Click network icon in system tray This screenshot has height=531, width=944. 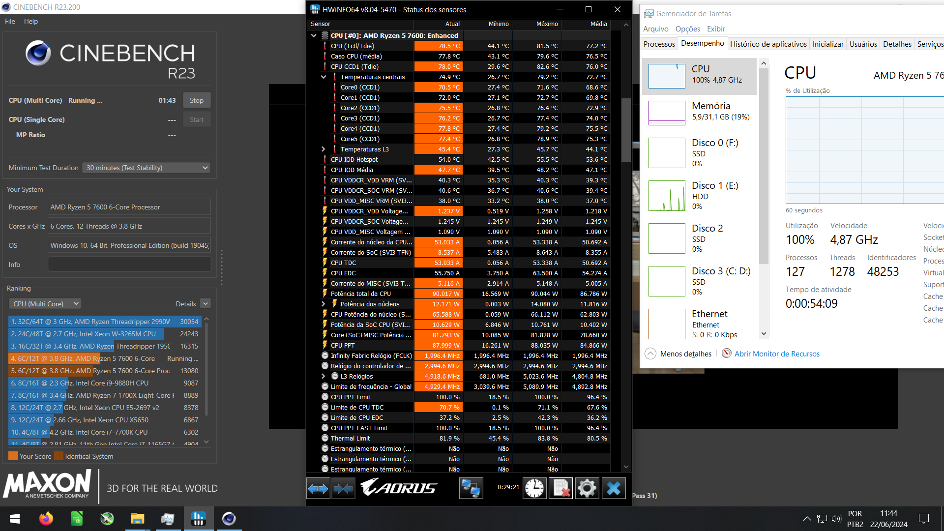click(822, 519)
